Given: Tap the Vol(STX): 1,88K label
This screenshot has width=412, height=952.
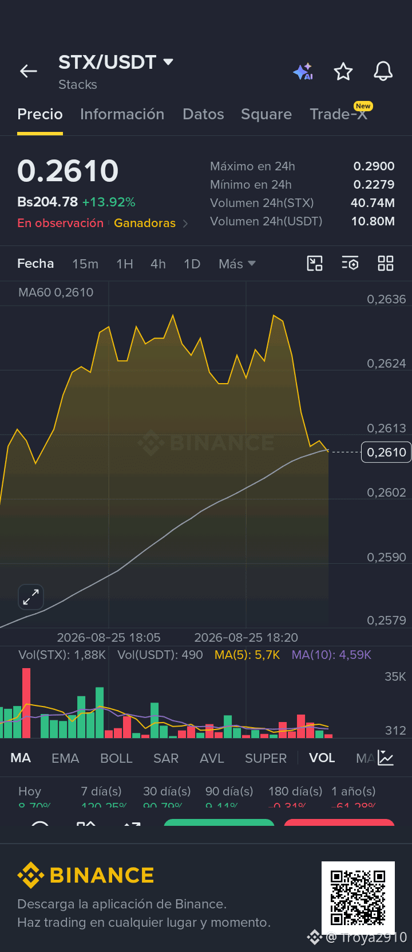Looking at the screenshot, I should [62, 655].
